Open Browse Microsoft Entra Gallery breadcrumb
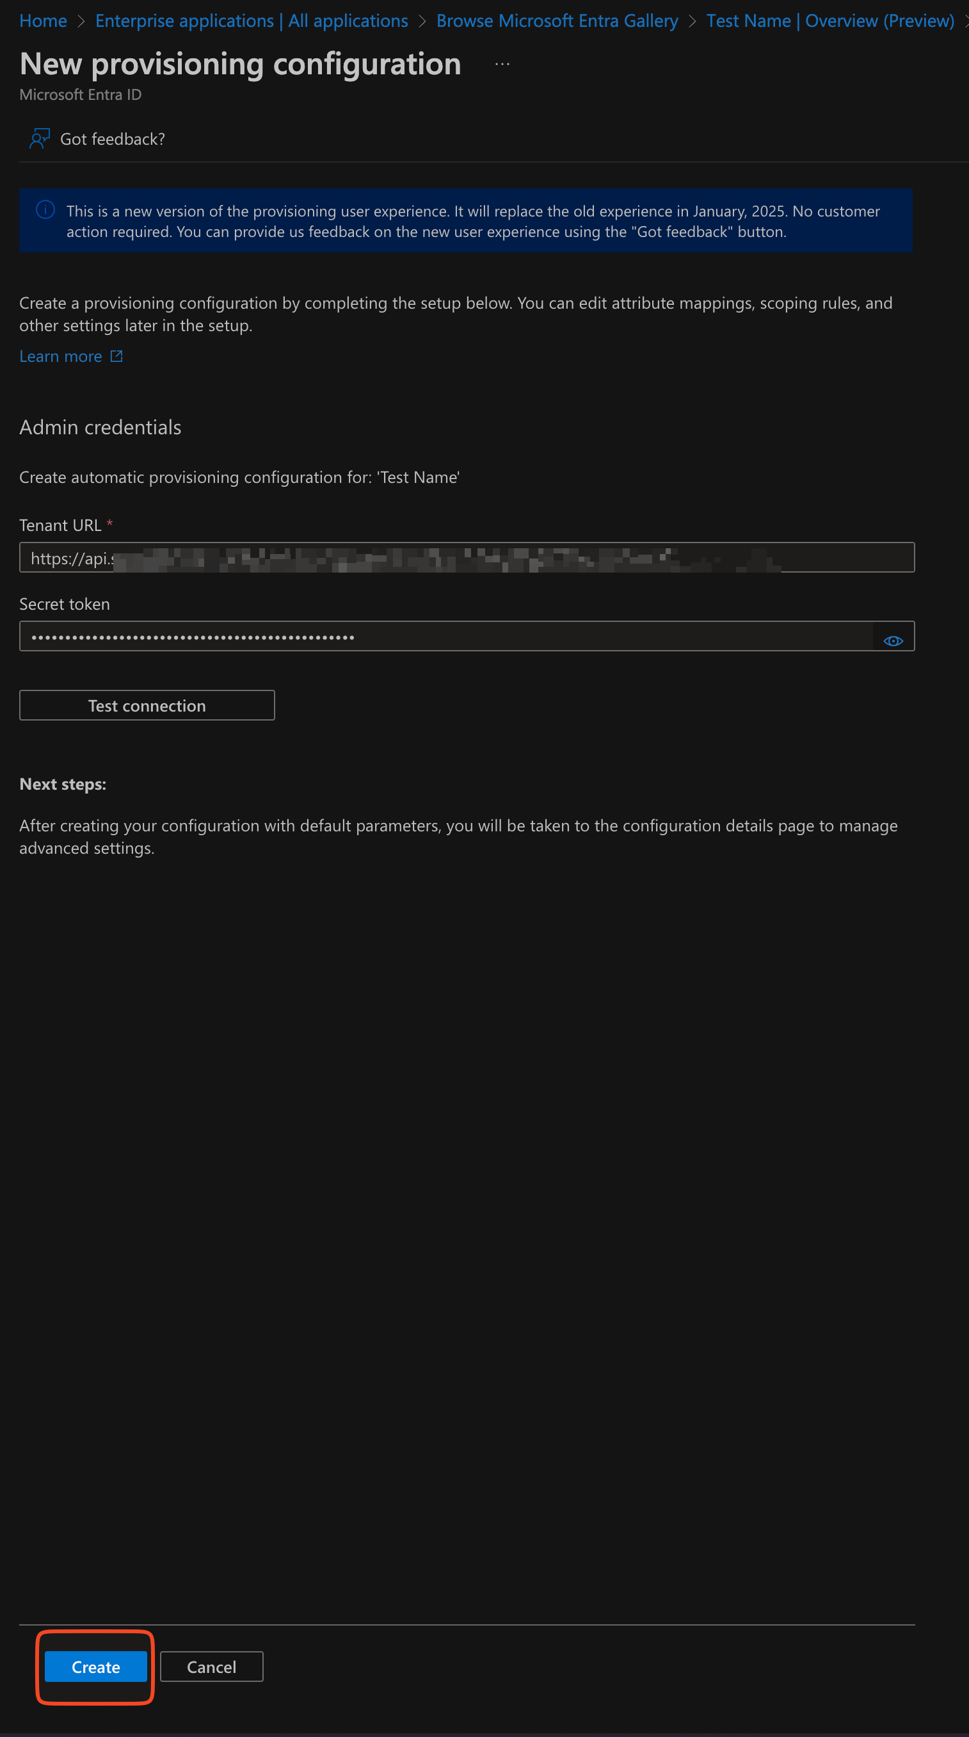This screenshot has width=969, height=1737. coord(557,22)
